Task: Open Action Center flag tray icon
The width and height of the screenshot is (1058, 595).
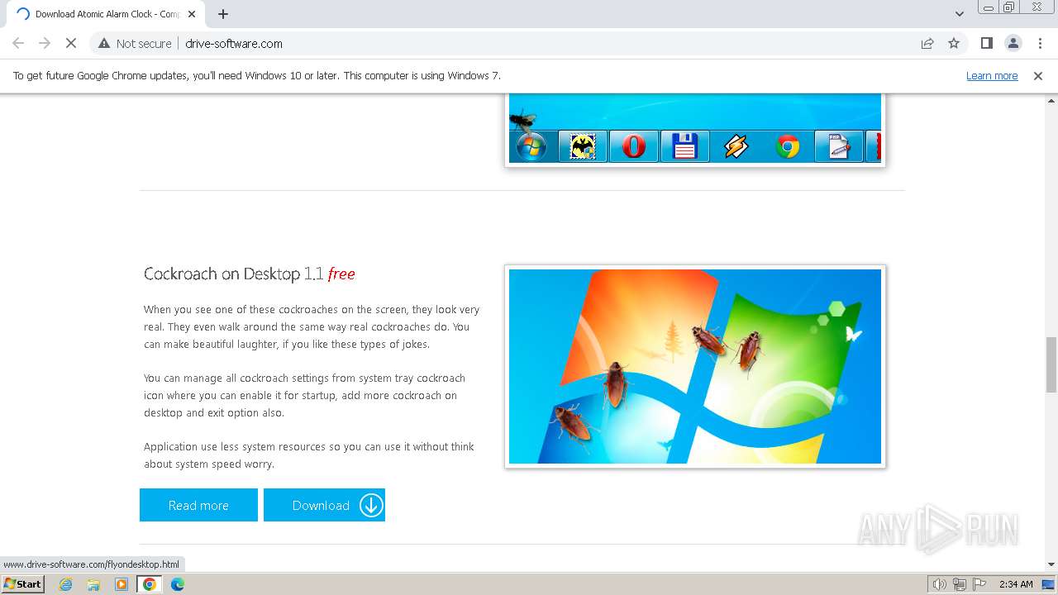Action: tap(979, 584)
